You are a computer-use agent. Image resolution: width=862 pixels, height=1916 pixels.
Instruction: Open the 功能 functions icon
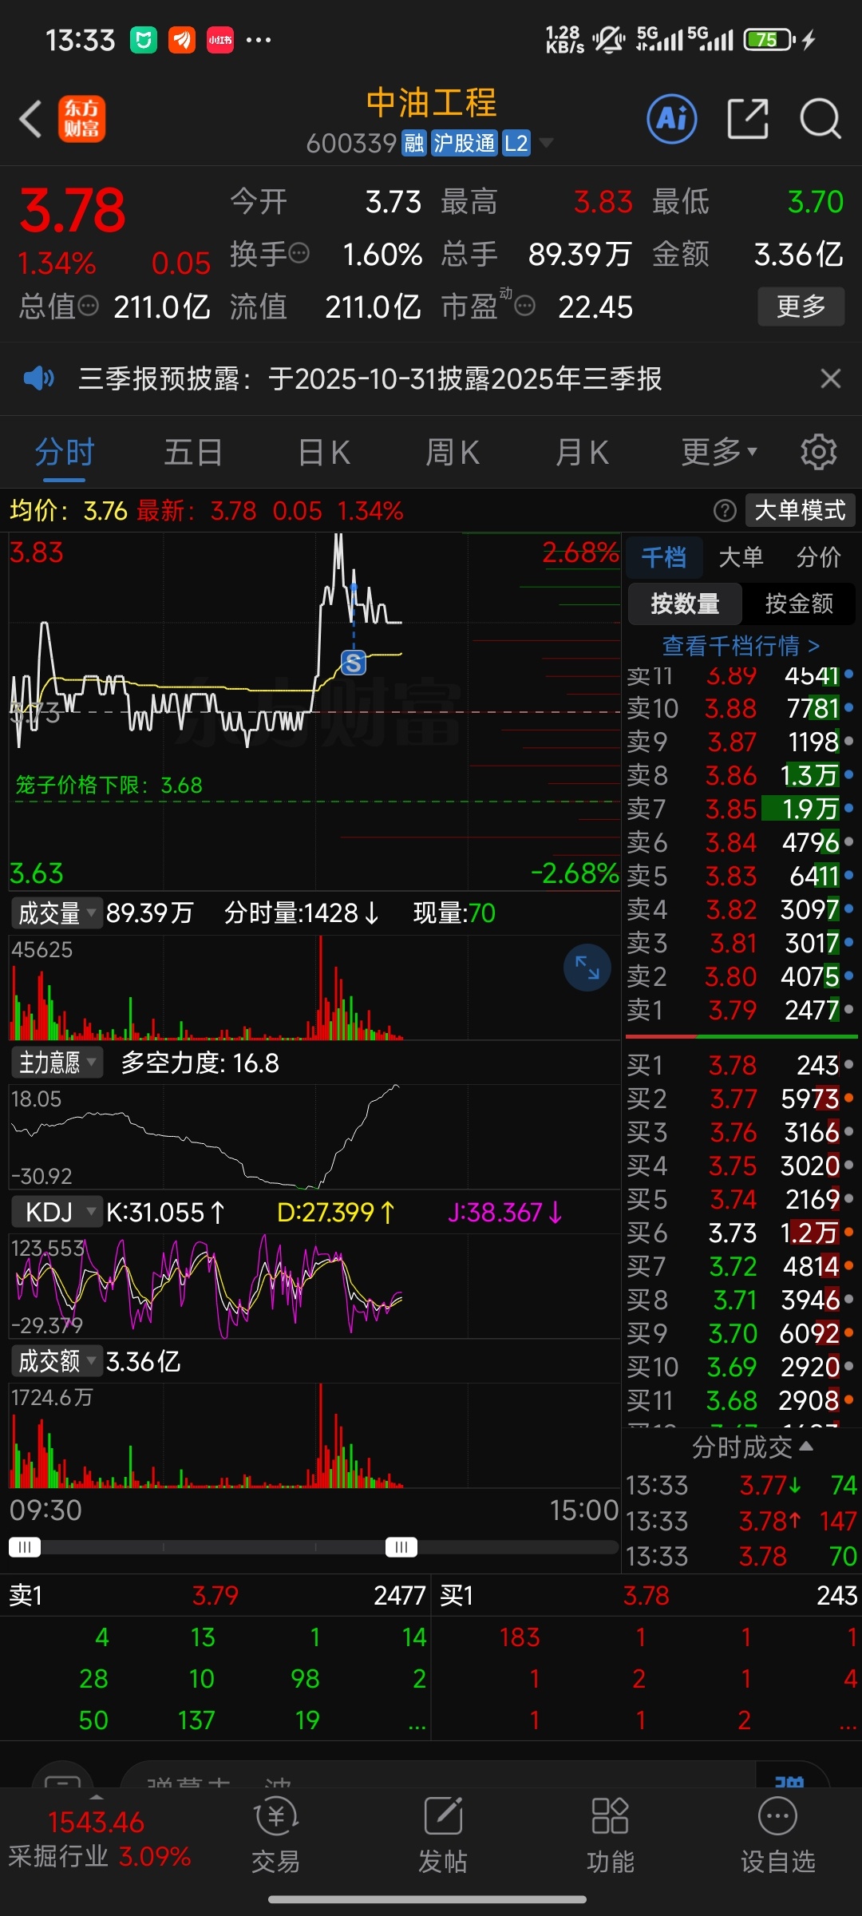click(x=611, y=1835)
